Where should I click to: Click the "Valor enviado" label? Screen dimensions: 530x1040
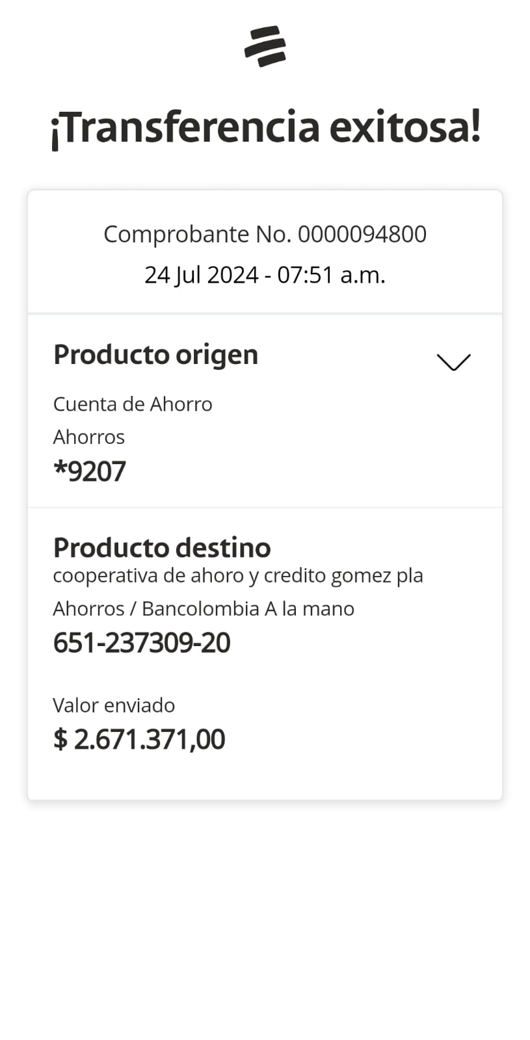(x=114, y=705)
